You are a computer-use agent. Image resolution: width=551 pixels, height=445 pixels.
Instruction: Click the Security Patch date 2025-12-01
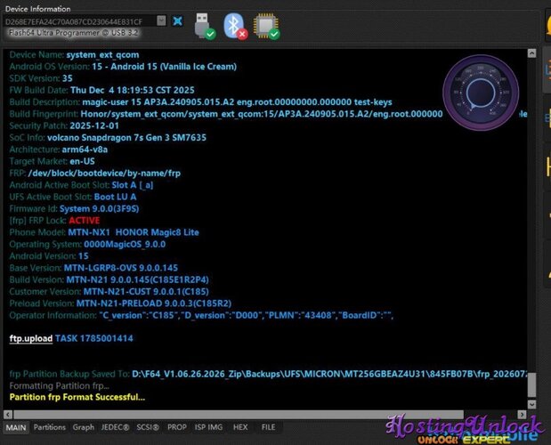[x=94, y=125]
